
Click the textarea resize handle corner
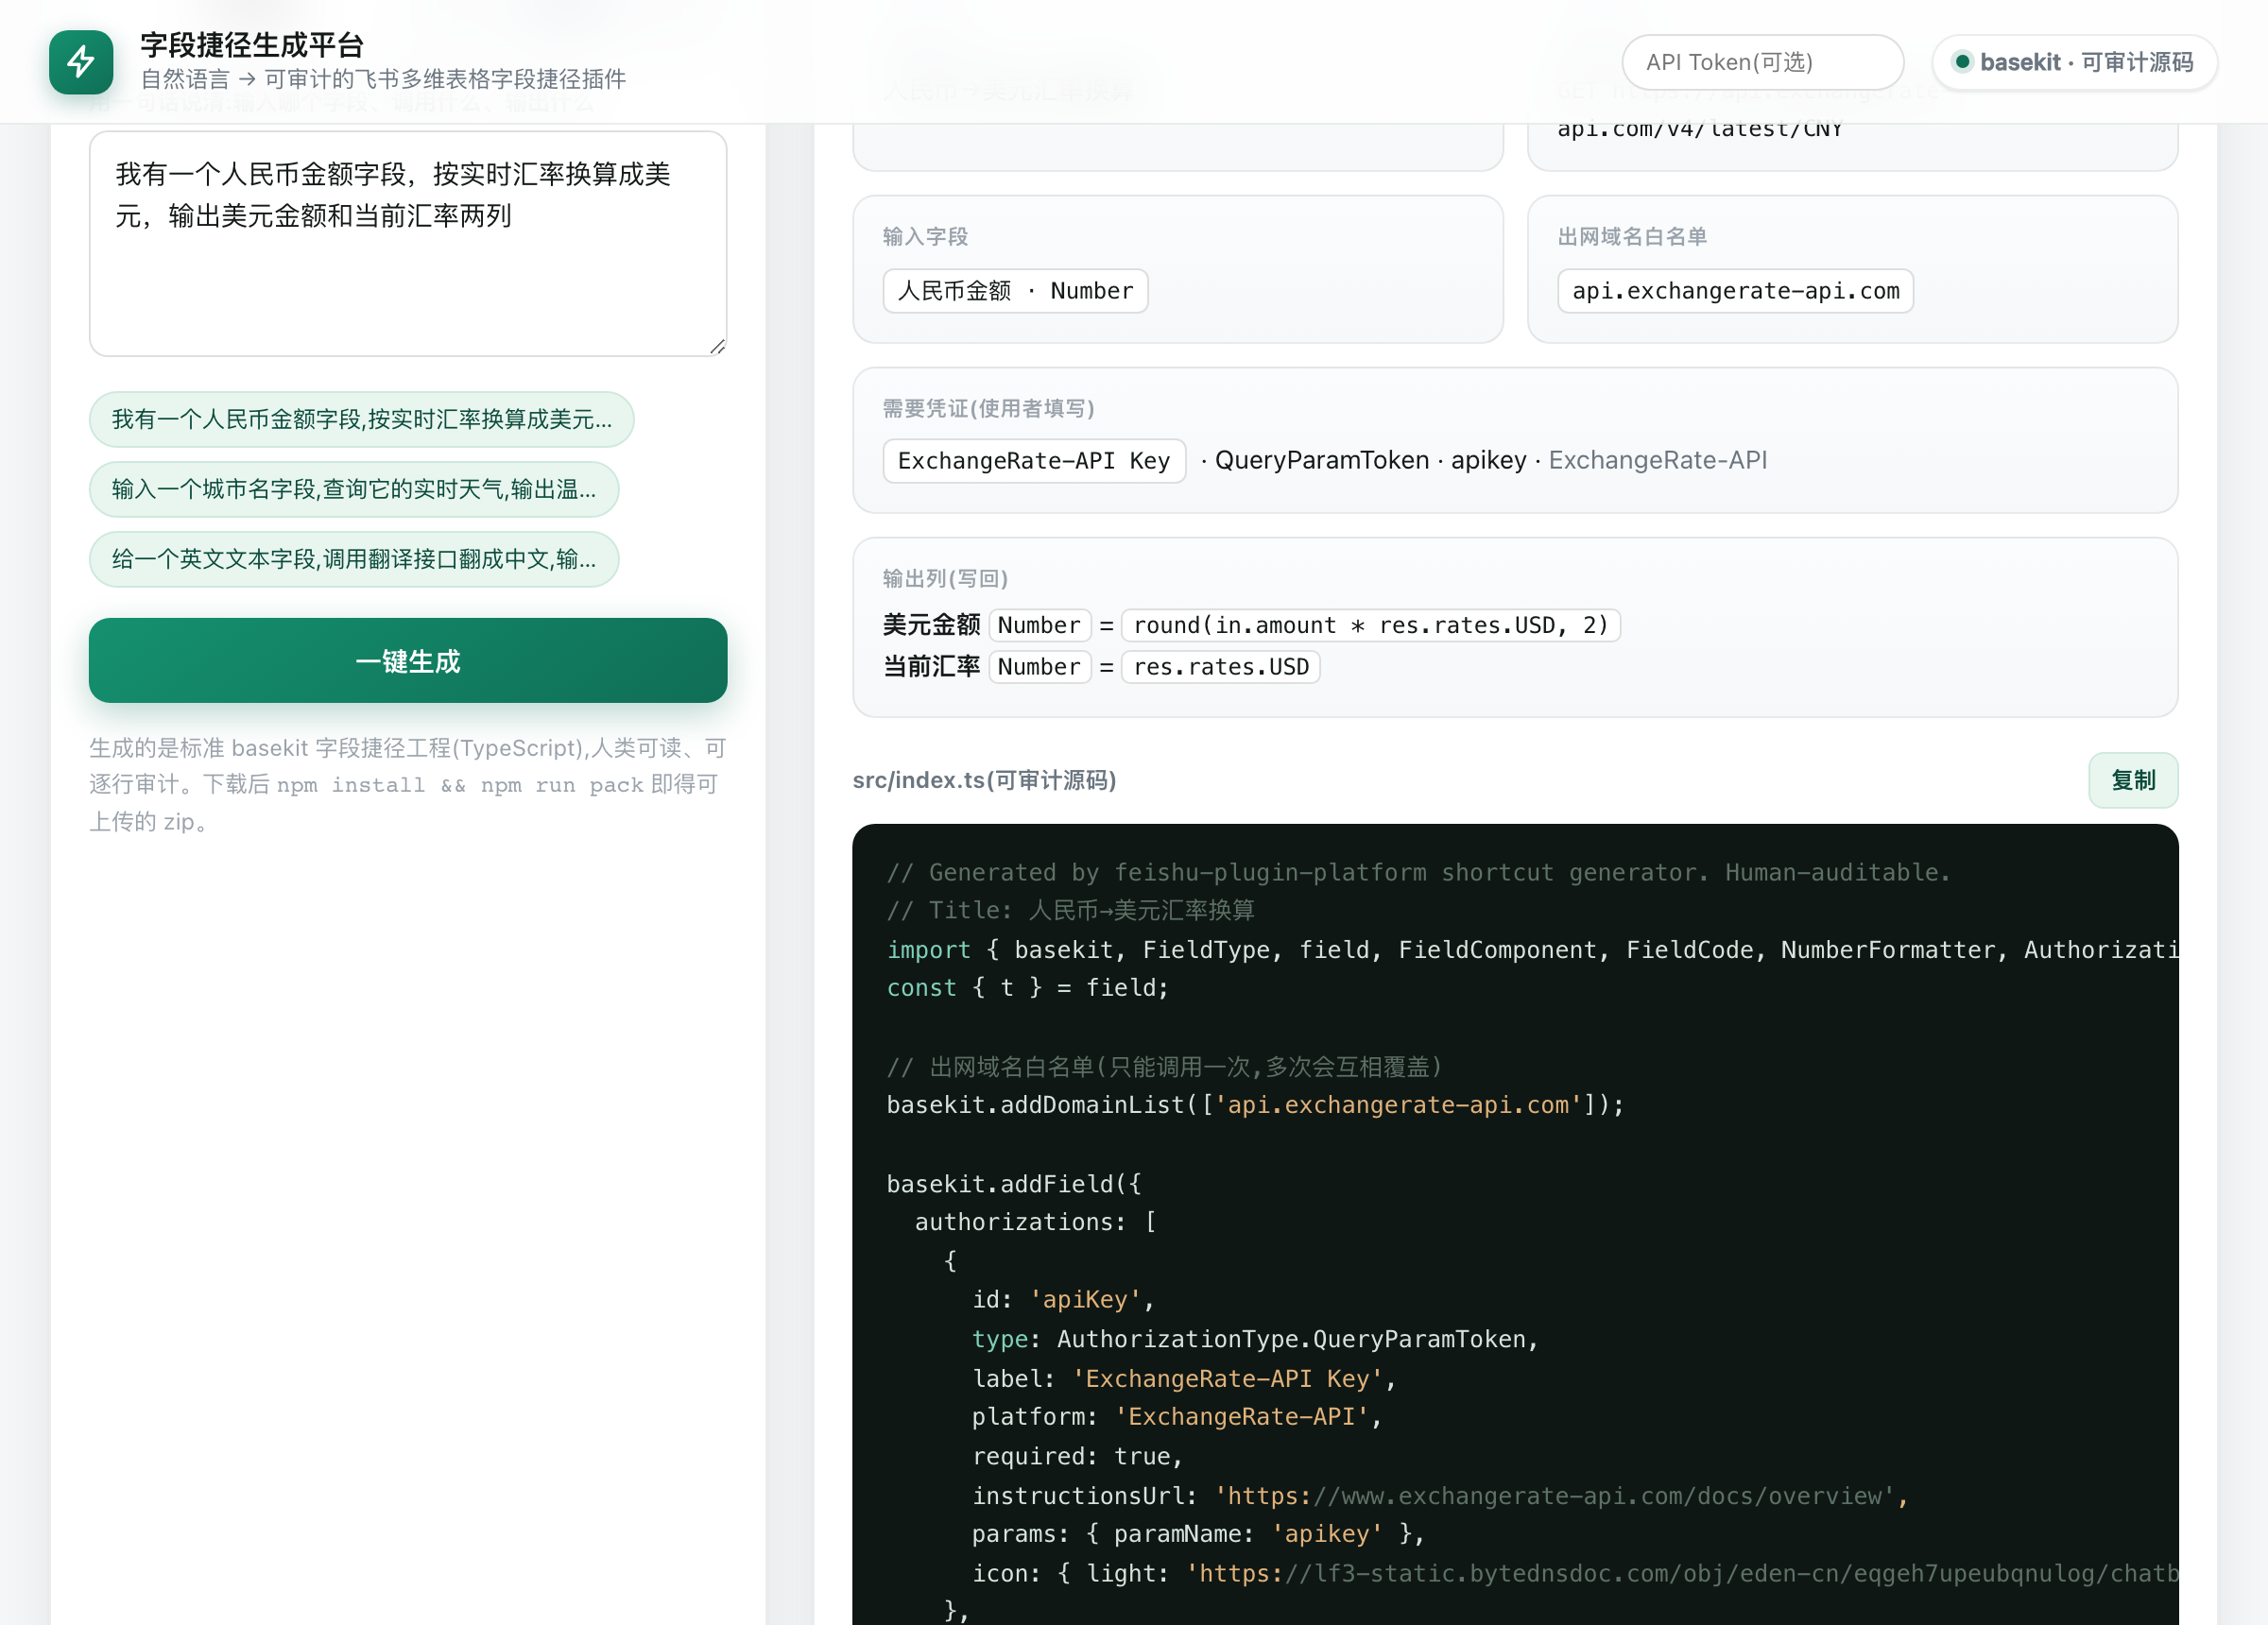[x=718, y=346]
